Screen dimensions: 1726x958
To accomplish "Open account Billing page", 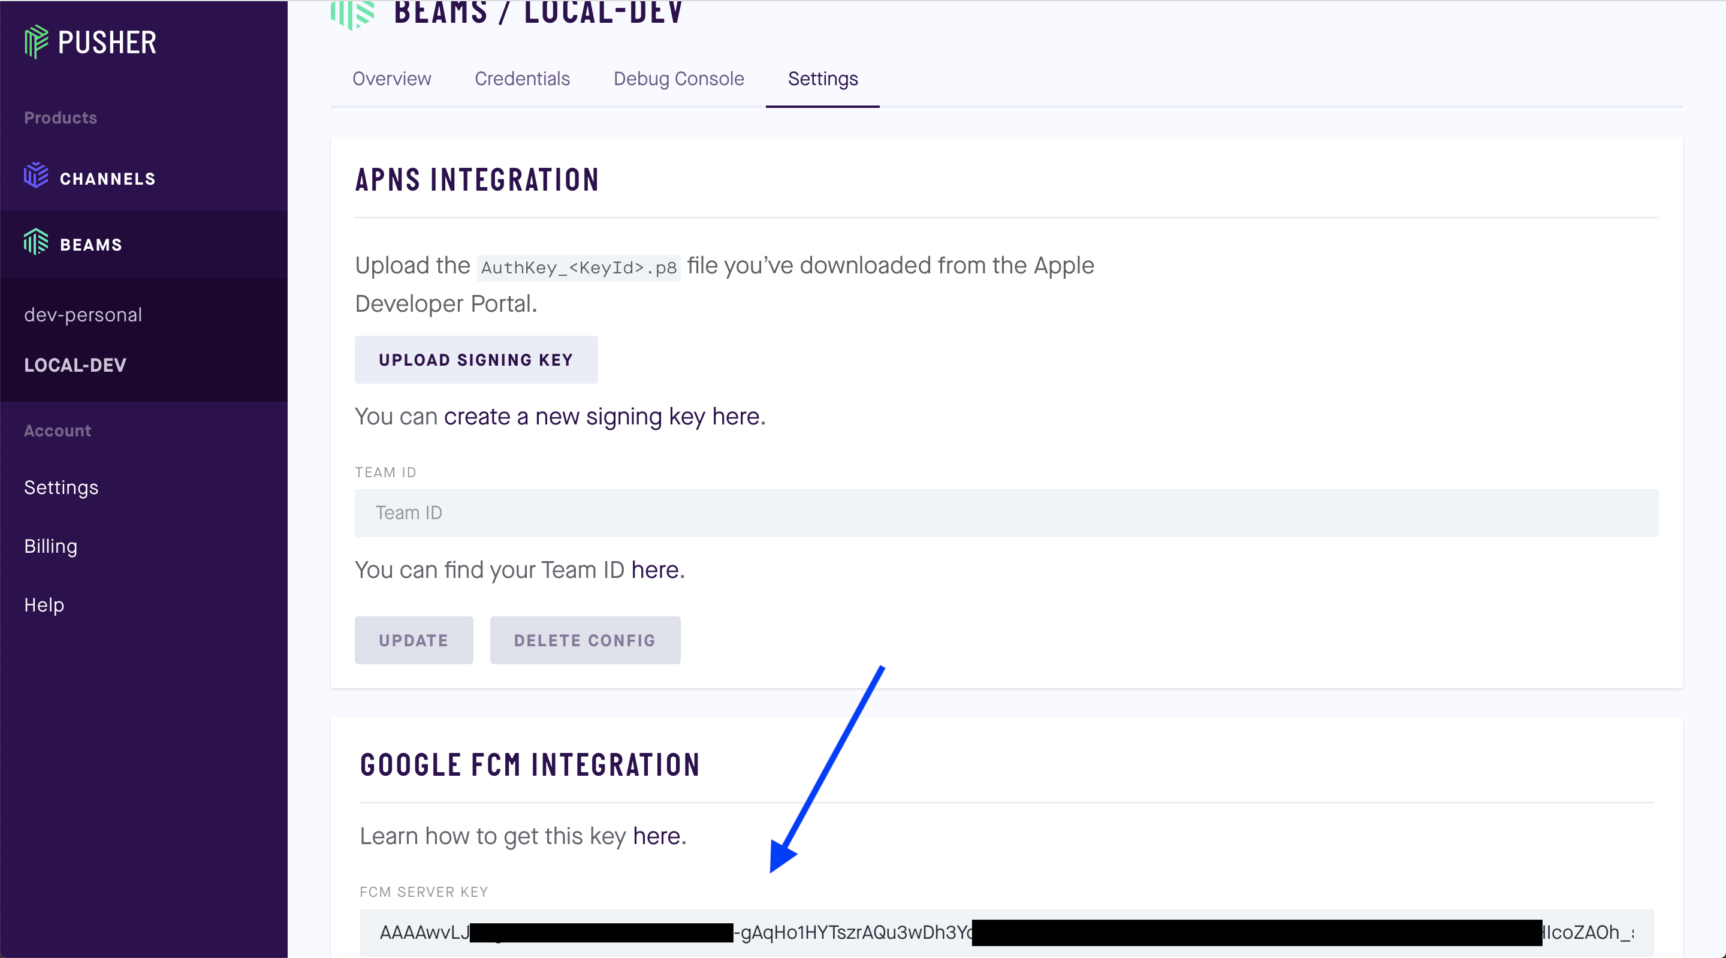I will click(51, 546).
